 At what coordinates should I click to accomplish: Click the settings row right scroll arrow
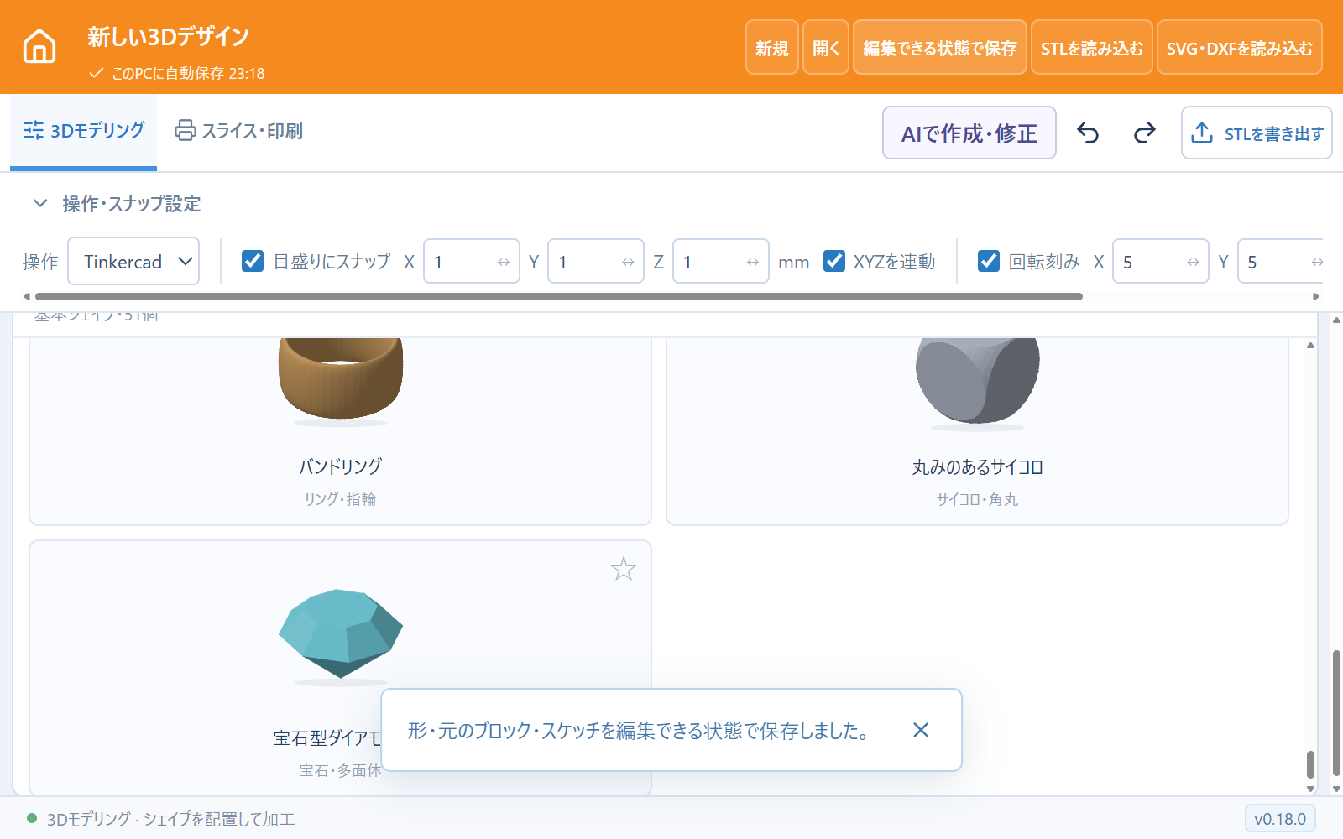tap(1316, 296)
